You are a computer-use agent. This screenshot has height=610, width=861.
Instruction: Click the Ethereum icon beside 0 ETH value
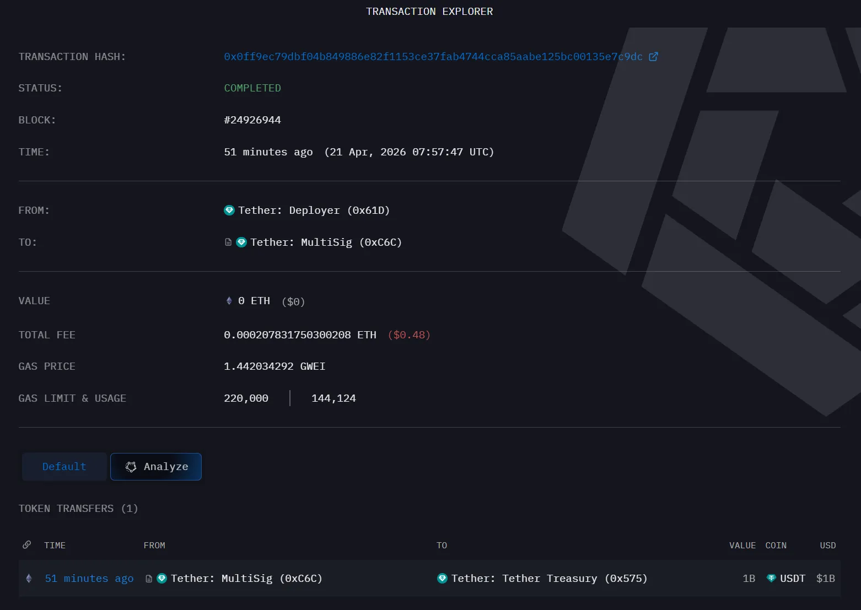(x=229, y=301)
